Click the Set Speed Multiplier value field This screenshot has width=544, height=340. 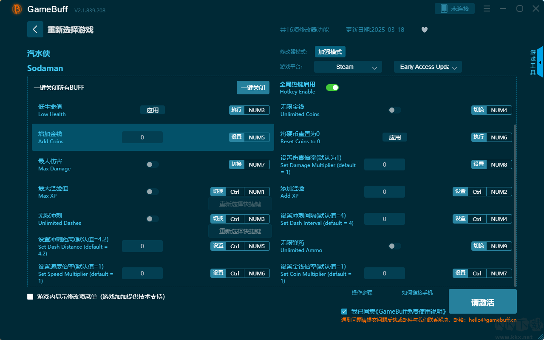coord(142,273)
